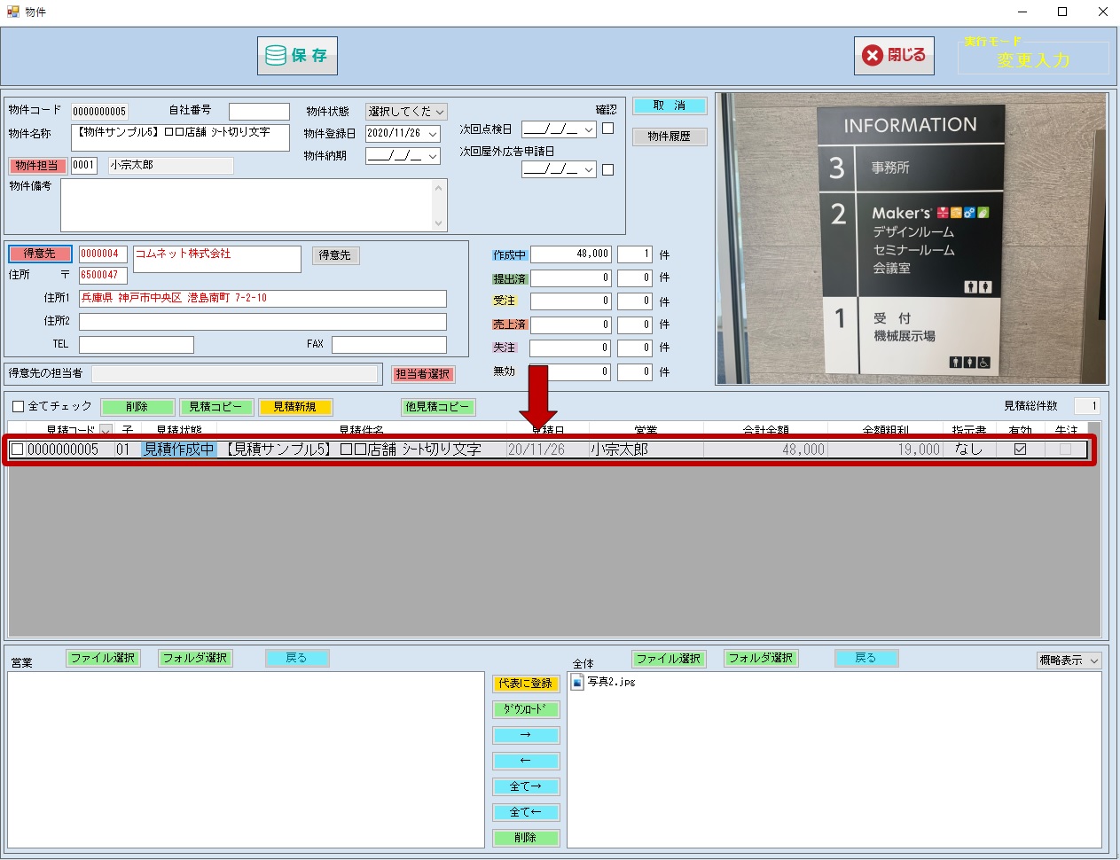Click the 物件コード input field
This screenshot has width=1120, height=860.
99,112
